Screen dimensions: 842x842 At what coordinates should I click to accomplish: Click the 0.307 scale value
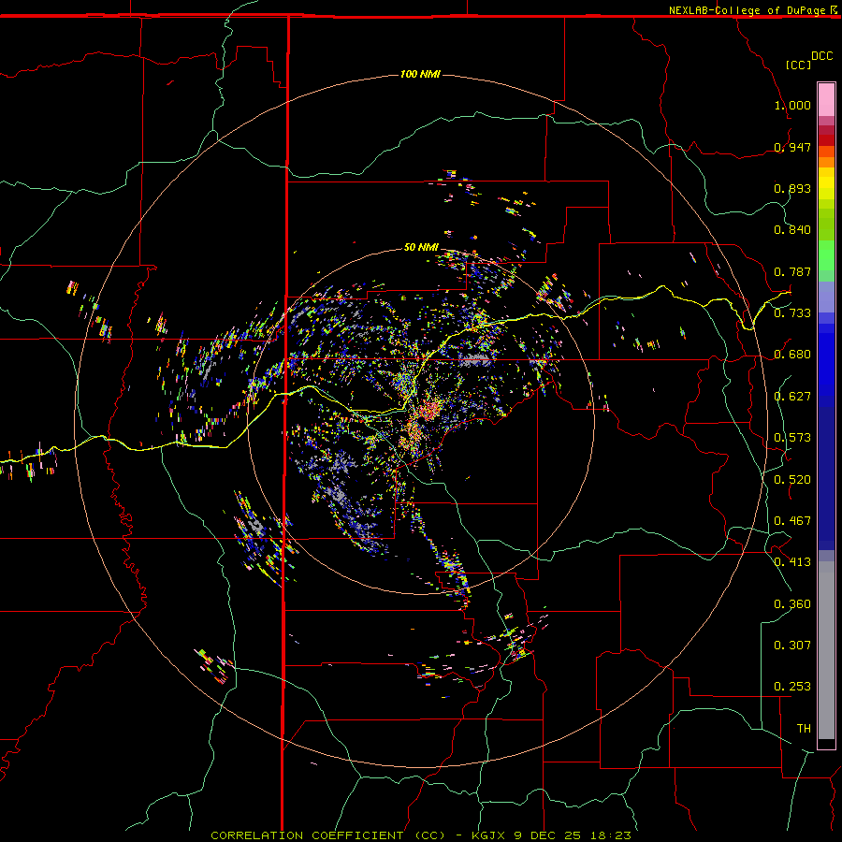(x=792, y=646)
